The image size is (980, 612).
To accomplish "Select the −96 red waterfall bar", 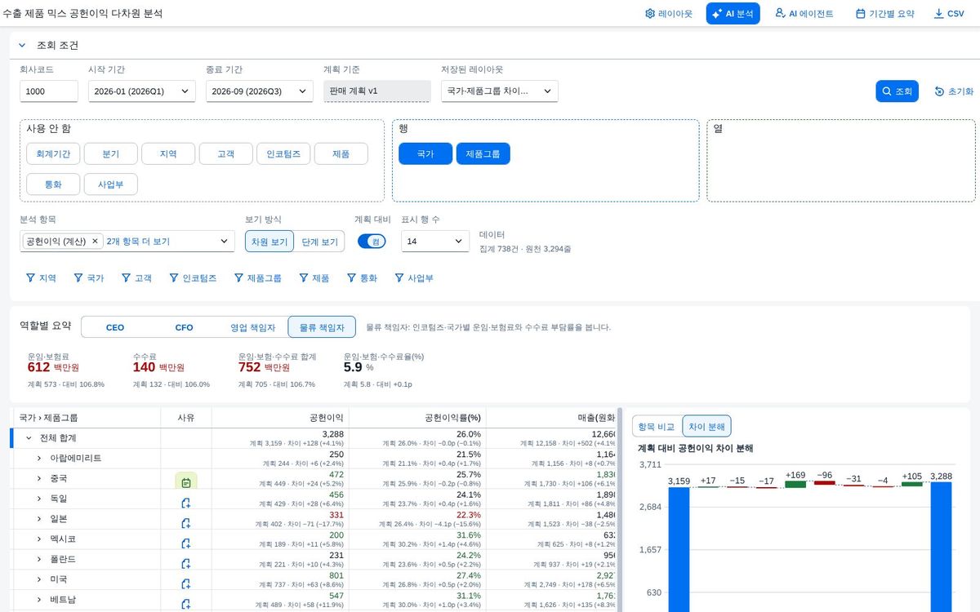I will [x=825, y=482].
